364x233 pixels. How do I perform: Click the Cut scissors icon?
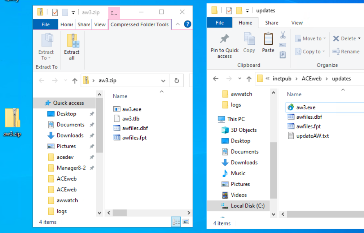[282, 35]
